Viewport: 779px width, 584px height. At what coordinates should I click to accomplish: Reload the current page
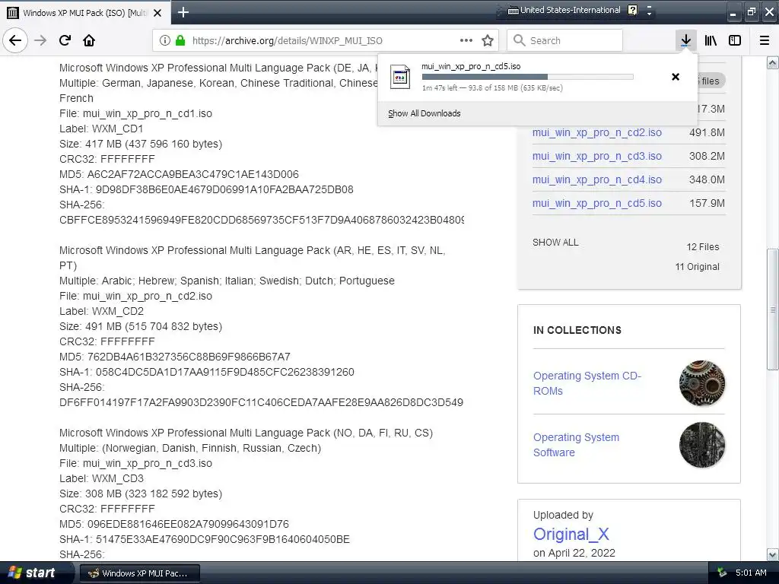(65, 40)
